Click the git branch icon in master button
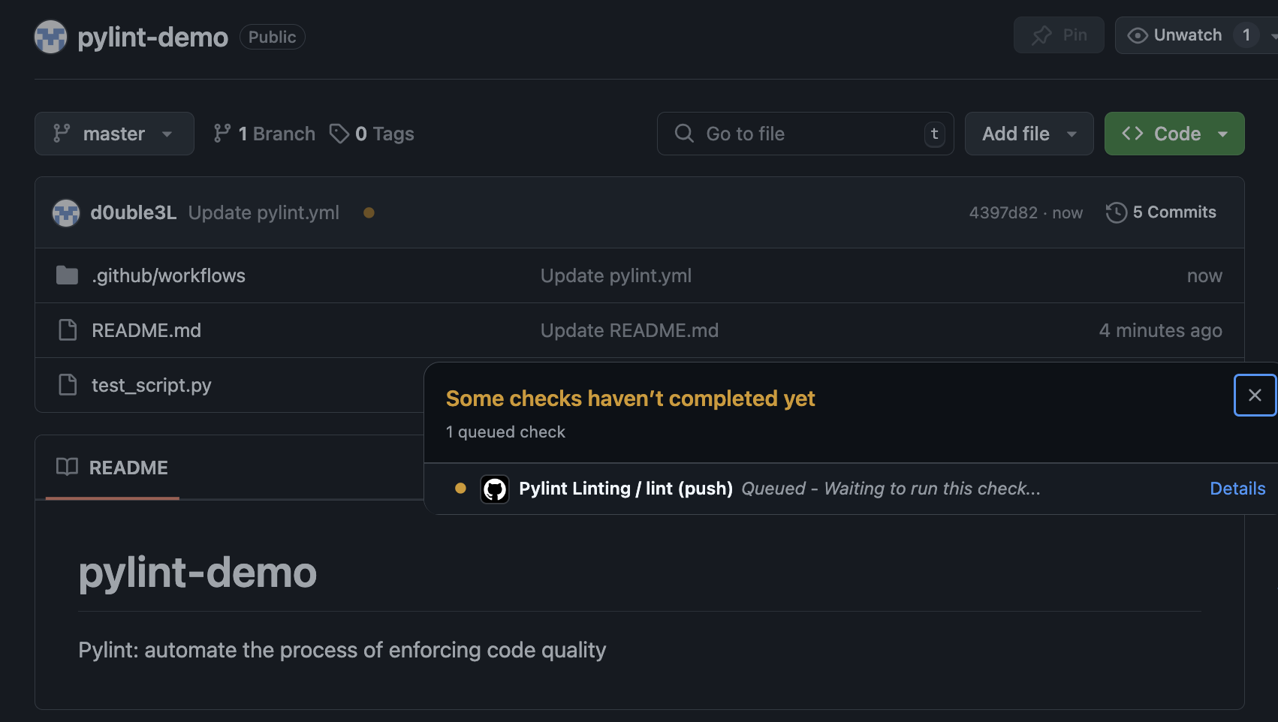The width and height of the screenshot is (1278, 722). [x=62, y=134]
